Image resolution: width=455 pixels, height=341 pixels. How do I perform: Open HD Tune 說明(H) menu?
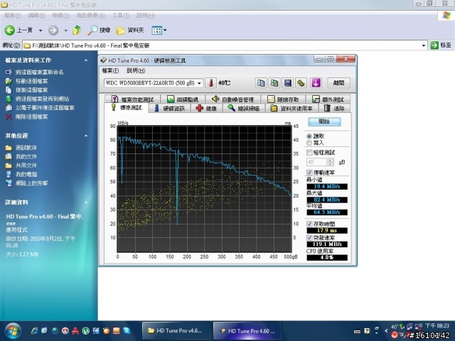136,70
